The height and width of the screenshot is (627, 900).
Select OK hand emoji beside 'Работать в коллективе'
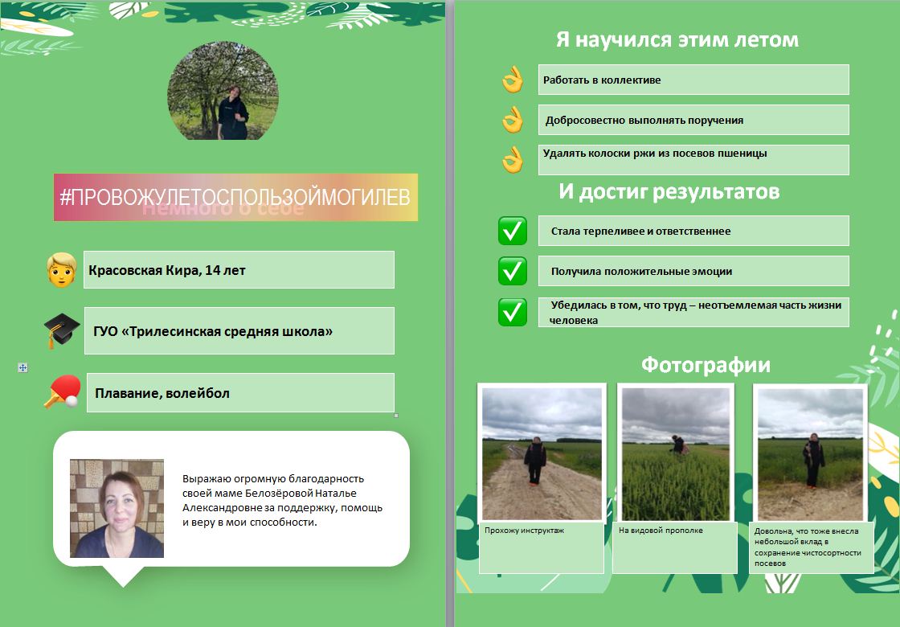tap(513, 80)
